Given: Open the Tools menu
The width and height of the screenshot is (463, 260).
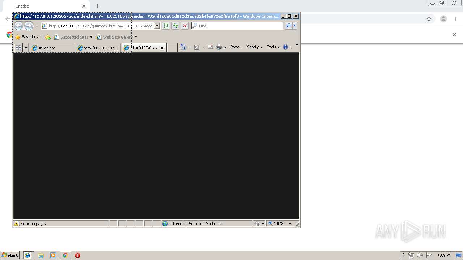Looking at the screenshot, I should [x=273, y=47].
